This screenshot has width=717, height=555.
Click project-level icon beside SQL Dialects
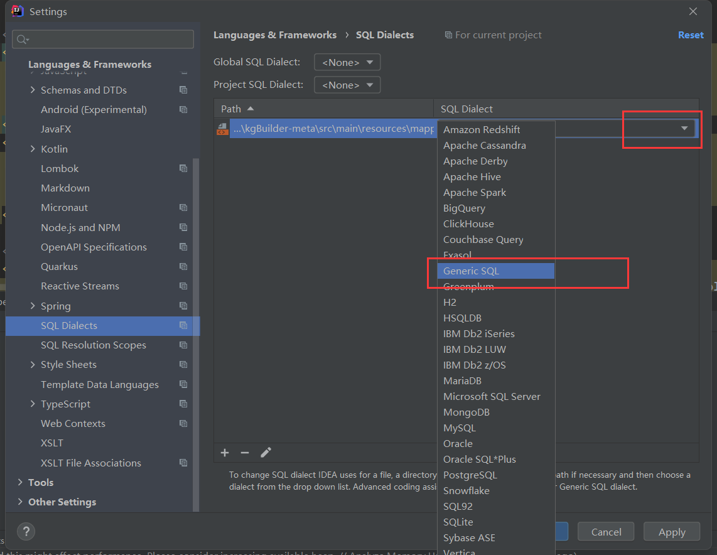pyautogui.click(x=183, y=325)
